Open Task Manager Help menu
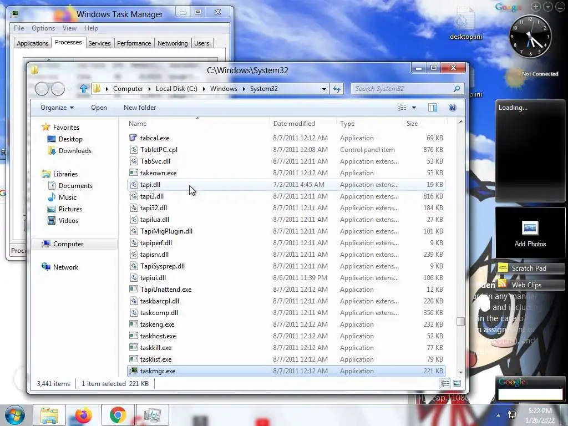This screenshot has width=568, height=426. (x=91, y=28)
